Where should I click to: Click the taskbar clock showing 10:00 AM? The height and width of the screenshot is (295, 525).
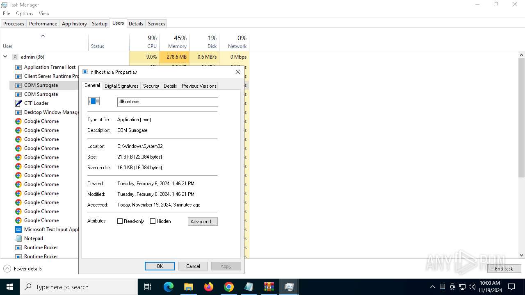click(x=490, y=287)
